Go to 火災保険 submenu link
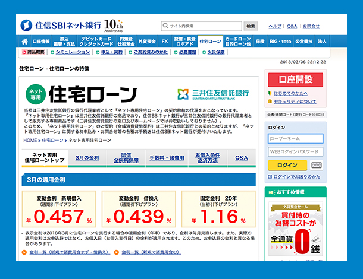 [x=216, y=52]
